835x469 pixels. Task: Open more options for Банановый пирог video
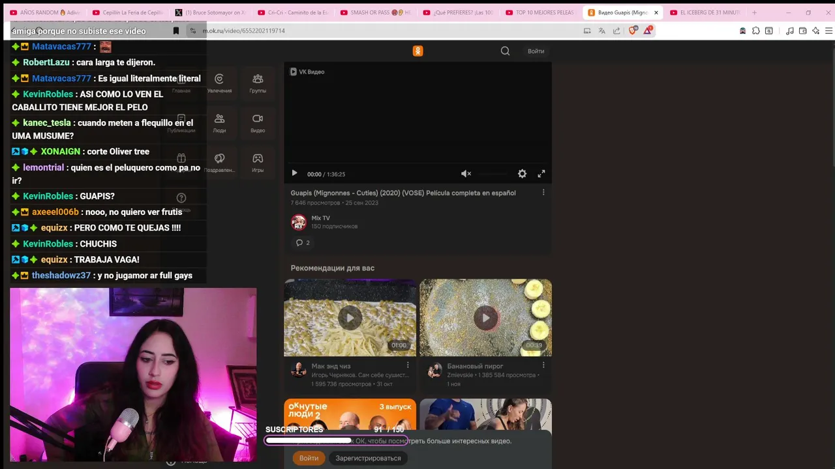[x=543, y=365]
